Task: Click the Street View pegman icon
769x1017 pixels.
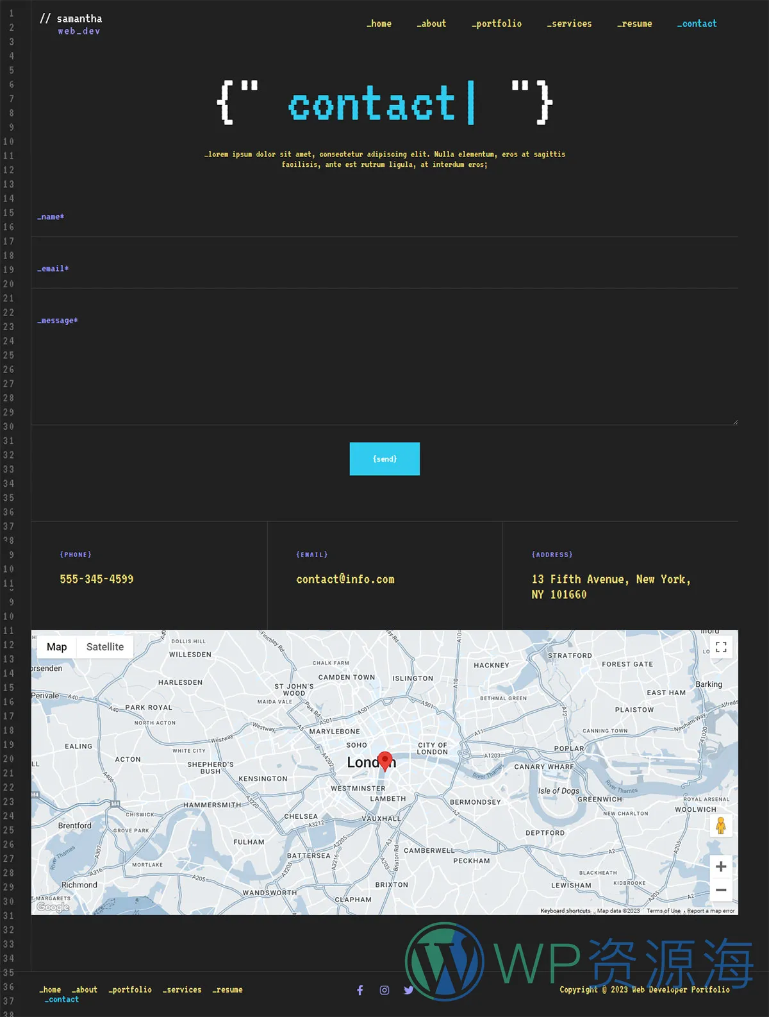Action: coord(721,826)
